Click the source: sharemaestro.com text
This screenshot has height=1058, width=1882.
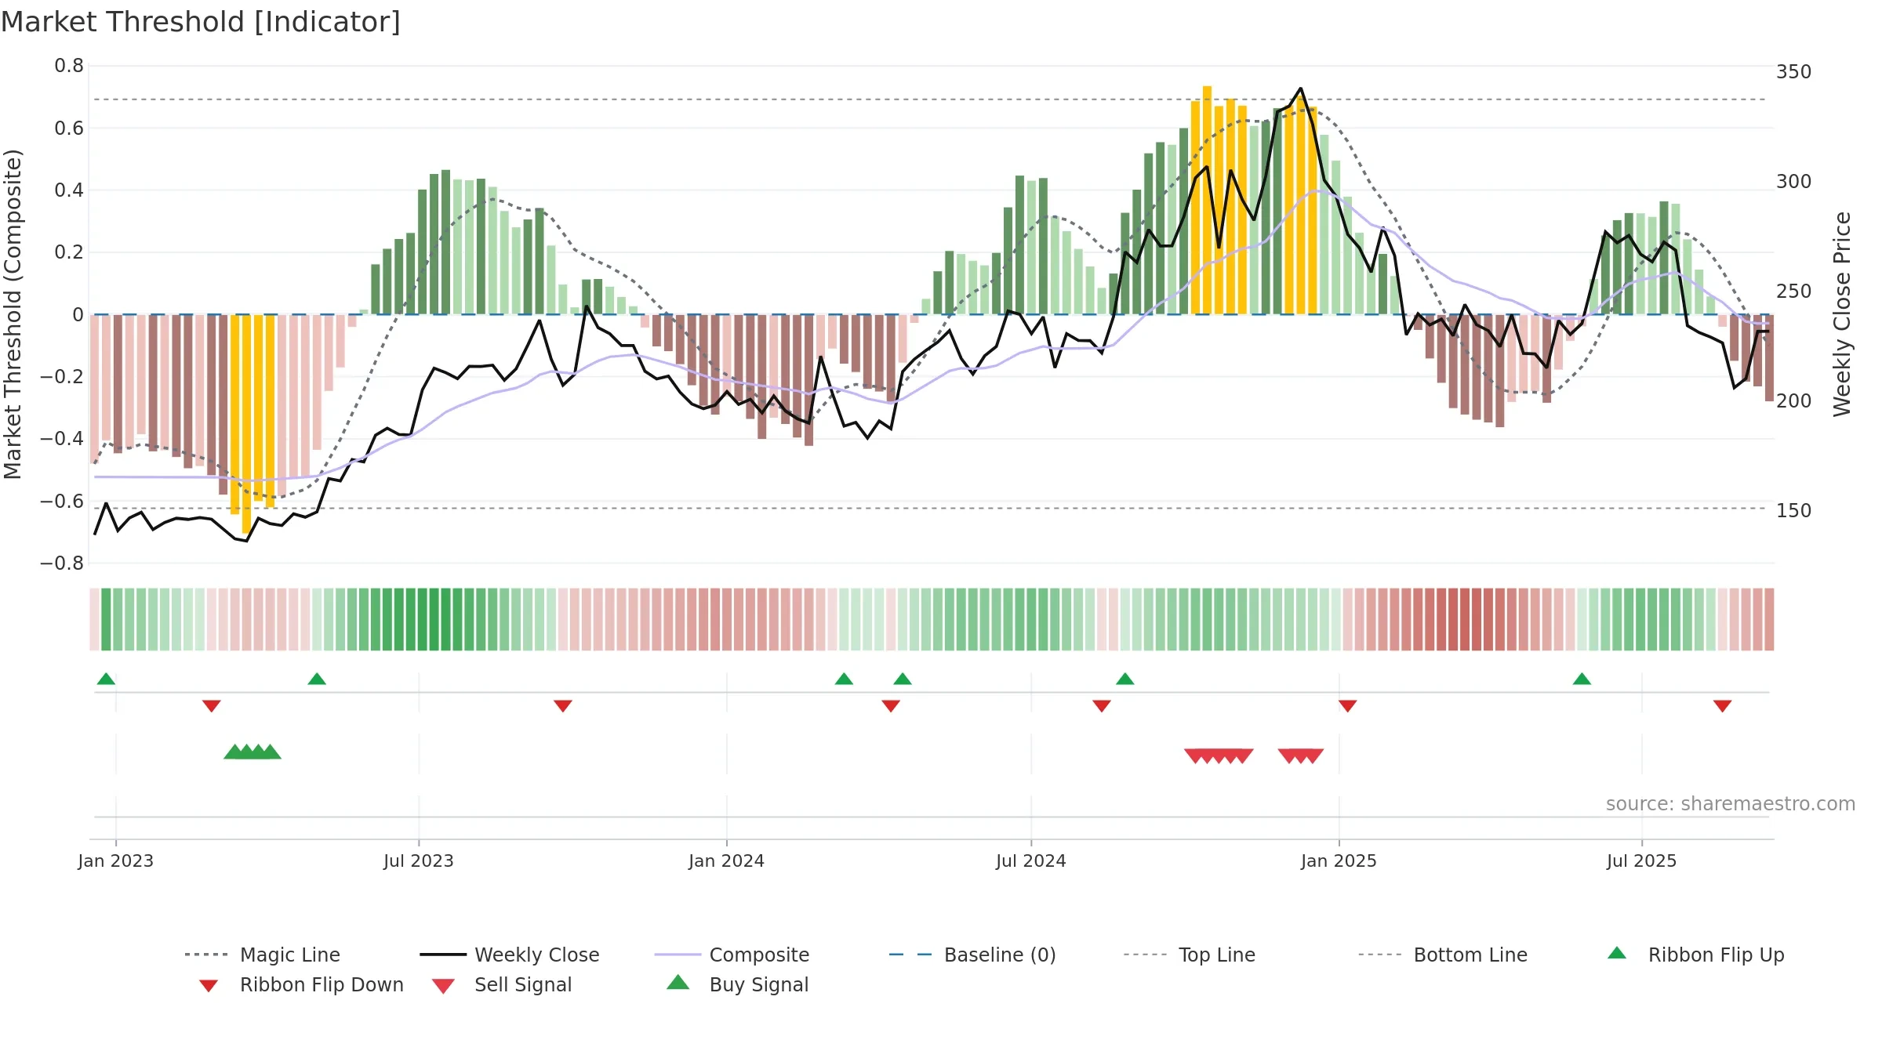point(1731,804)
